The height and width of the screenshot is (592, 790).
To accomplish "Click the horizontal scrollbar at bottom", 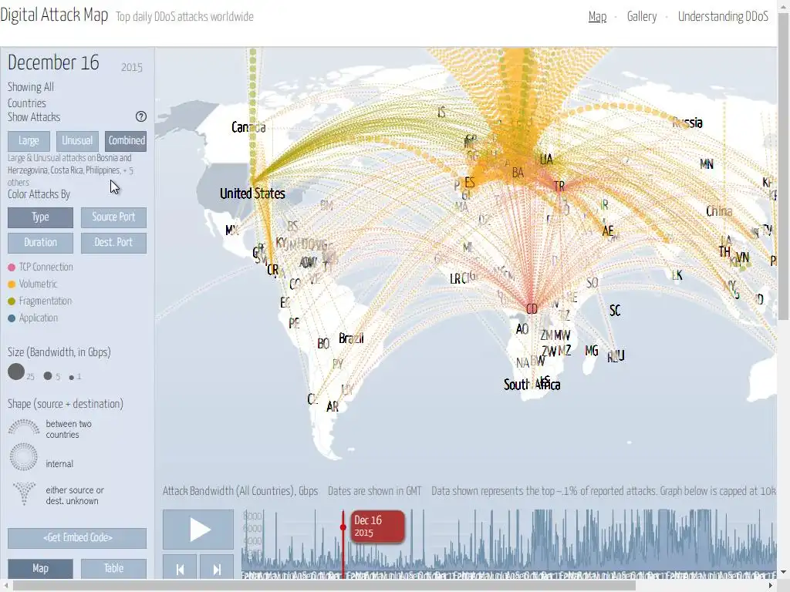I will tap(324, 587).
